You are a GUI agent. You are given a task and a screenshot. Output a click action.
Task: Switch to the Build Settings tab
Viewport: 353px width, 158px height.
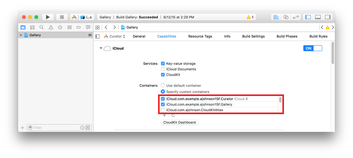253,36
